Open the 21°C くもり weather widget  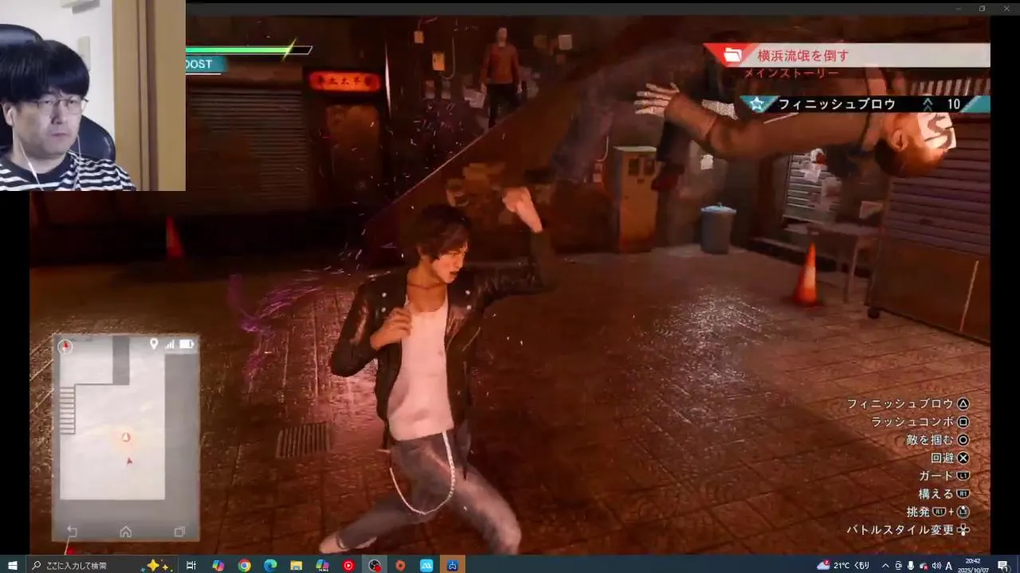(843, 565)
